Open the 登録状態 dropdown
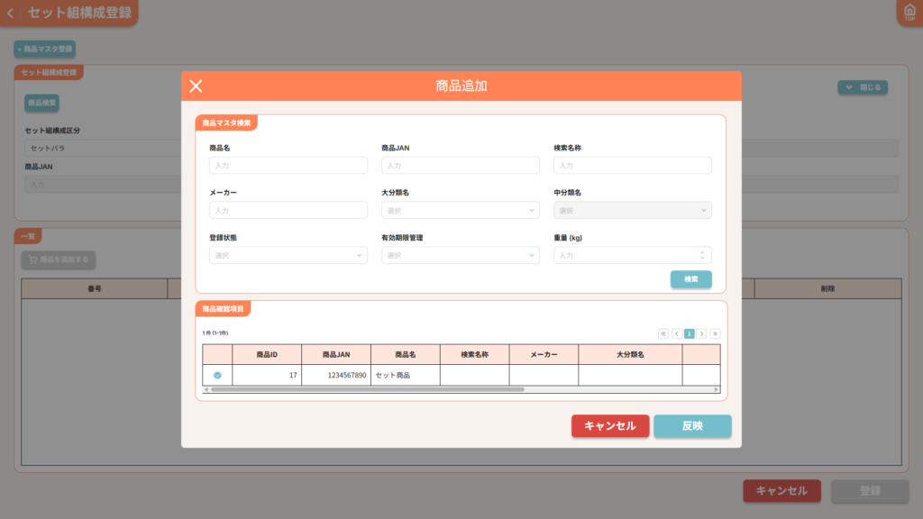Image resolution: width=923 pixels, height=519 pixels. pyautogui.click(x=288, y=255)
